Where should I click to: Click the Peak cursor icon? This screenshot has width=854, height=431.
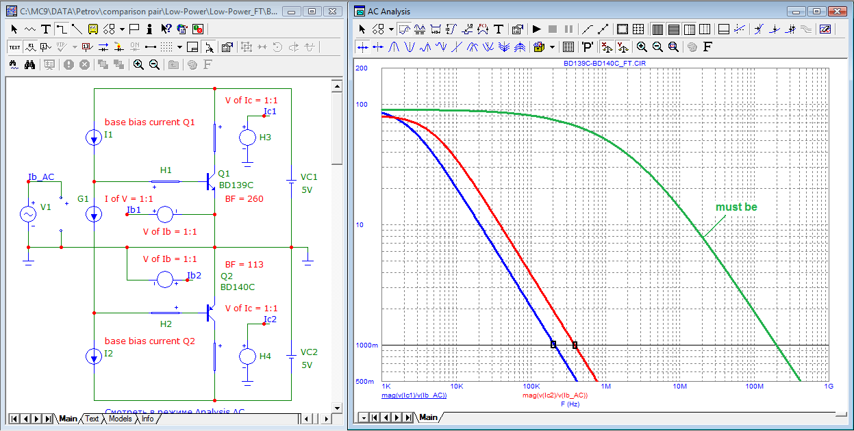pos(394,47)
